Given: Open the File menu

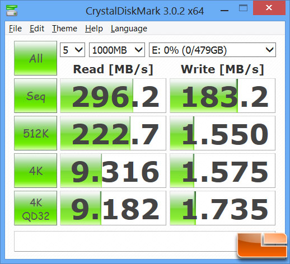Looking at the screenshot, I should coord(15,29).
